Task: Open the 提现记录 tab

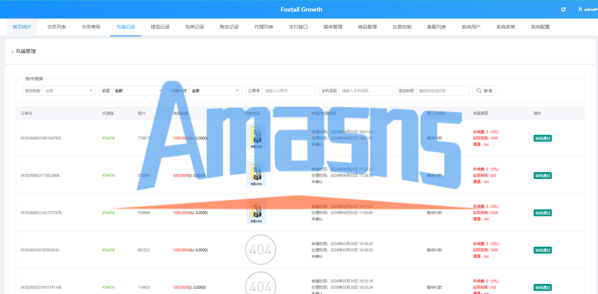Action: point(160,27)
